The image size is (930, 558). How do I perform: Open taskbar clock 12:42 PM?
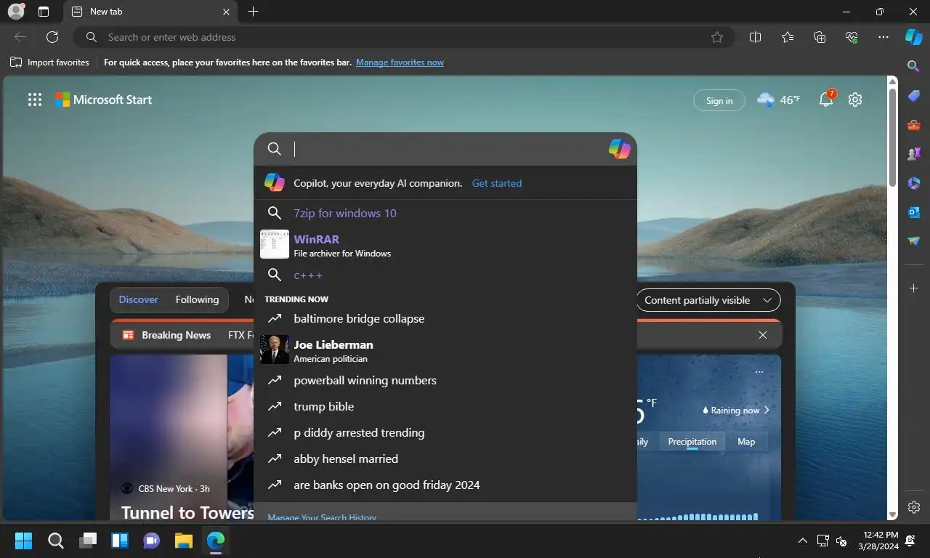878,541
